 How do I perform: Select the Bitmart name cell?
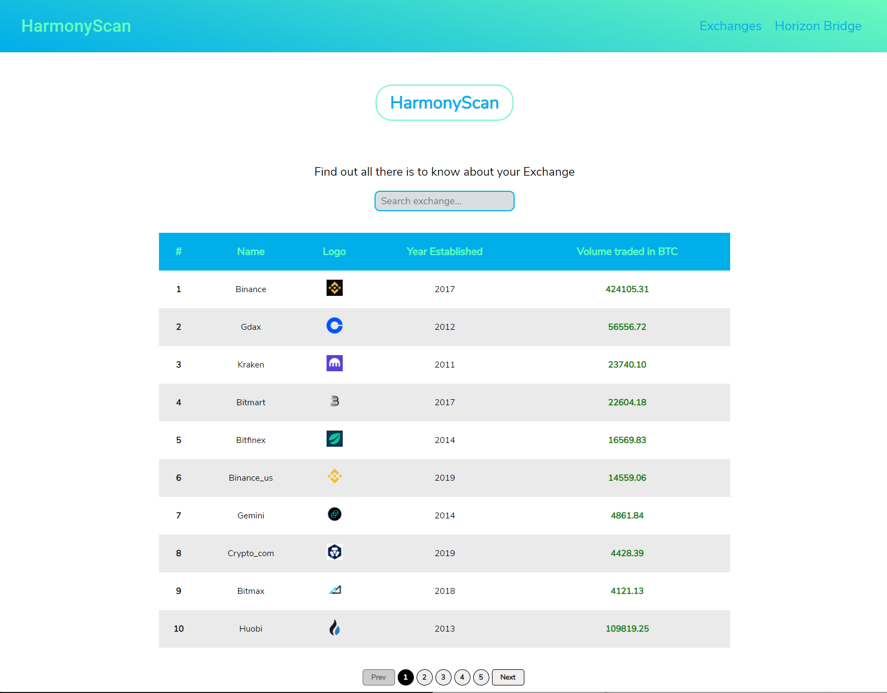pyautogui.click(x=251, y=403)
